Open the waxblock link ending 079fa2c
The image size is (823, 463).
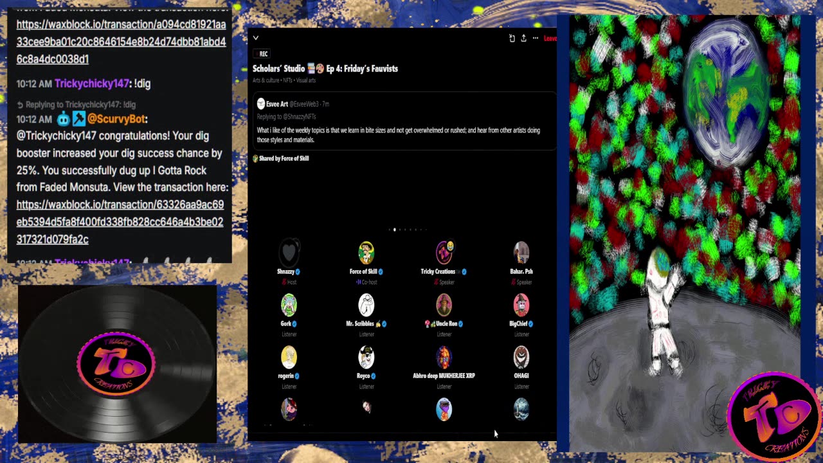[x=120, y=222]
